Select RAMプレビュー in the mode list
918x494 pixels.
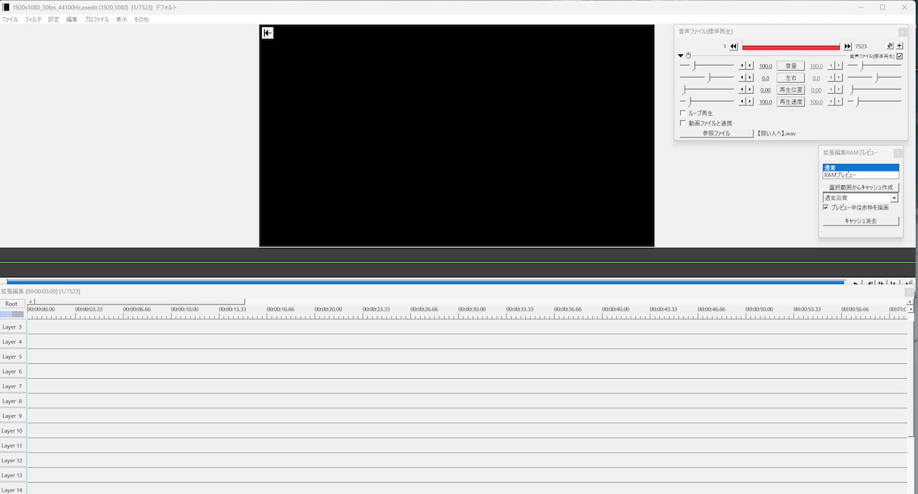click(861, 175)
